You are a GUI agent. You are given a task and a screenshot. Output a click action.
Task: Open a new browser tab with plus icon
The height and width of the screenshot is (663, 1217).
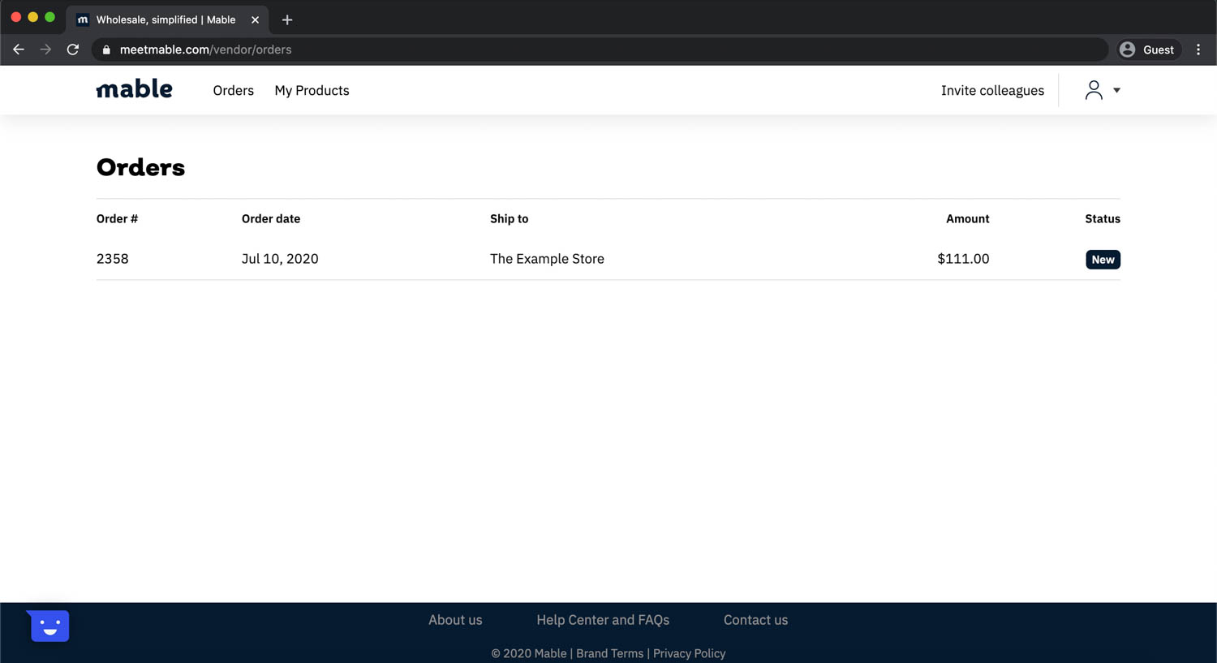point(287,19)
